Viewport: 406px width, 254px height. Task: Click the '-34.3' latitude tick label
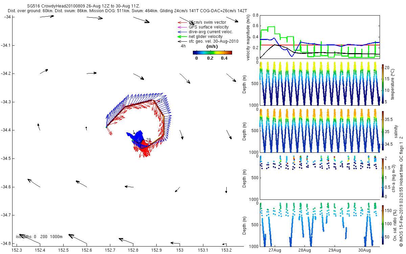pyautogui.click(x=6, y=102)
